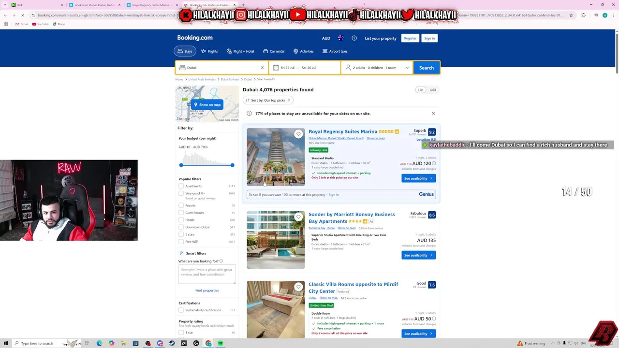
Task: Click the info icon next to AUD 50
Action: point(434,319)
